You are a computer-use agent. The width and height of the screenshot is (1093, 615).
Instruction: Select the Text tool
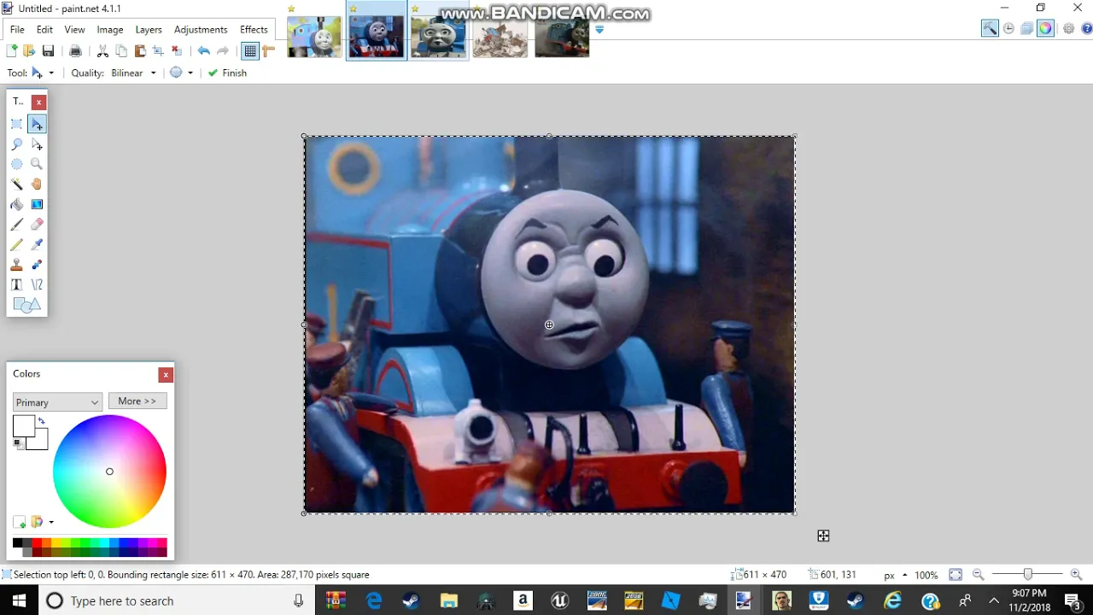pyautogui.click(x=16, y=284)
